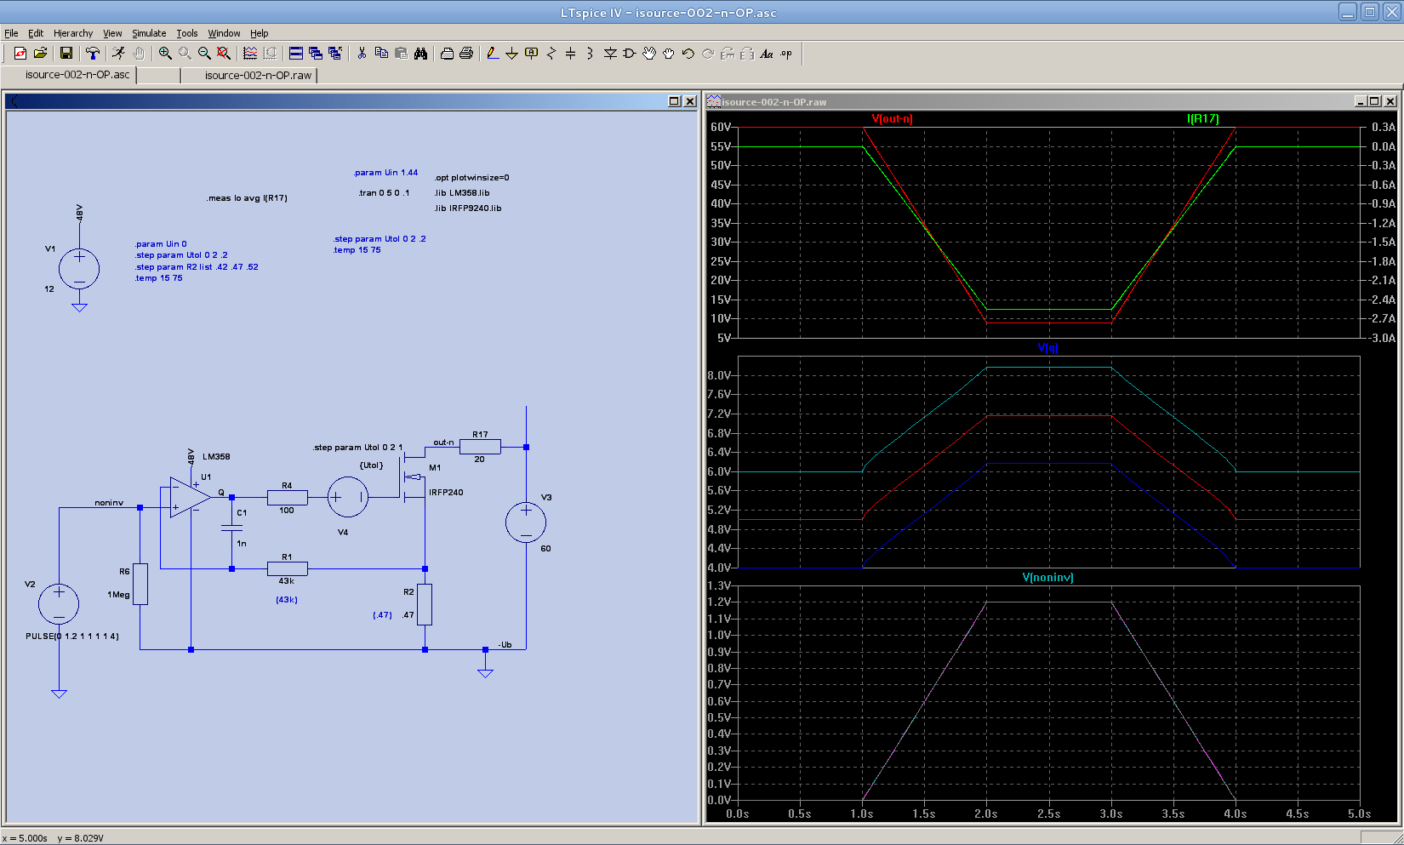
Task: Open the Tools menu
Action: pyautogui.click(x=187, y=33)
